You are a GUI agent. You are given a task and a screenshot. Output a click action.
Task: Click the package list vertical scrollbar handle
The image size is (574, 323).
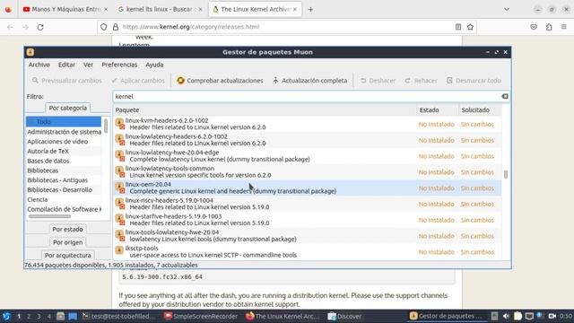tap(506, 174)
